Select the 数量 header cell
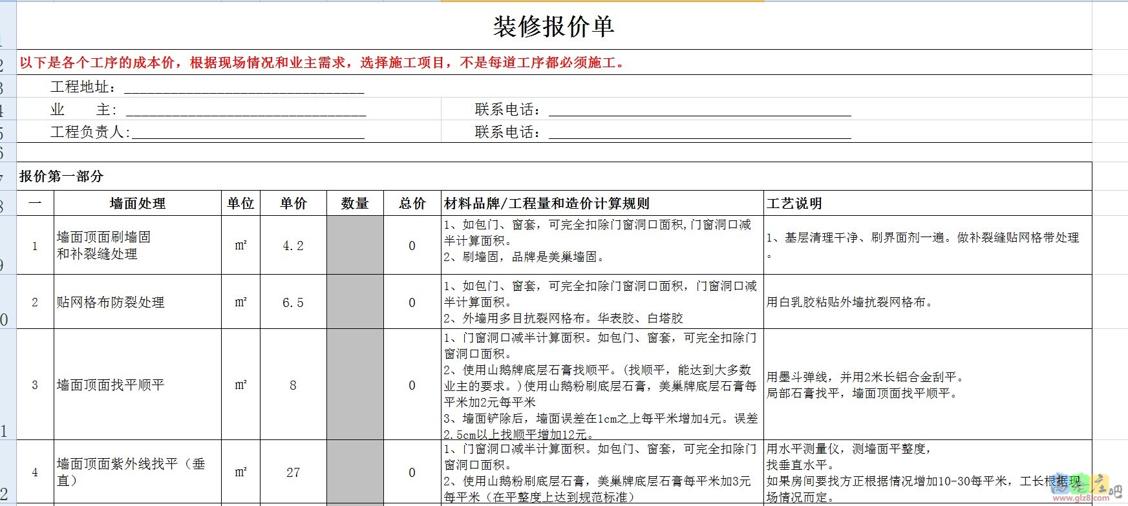This screenshot has height=506, width=1128. coord(355,203)
